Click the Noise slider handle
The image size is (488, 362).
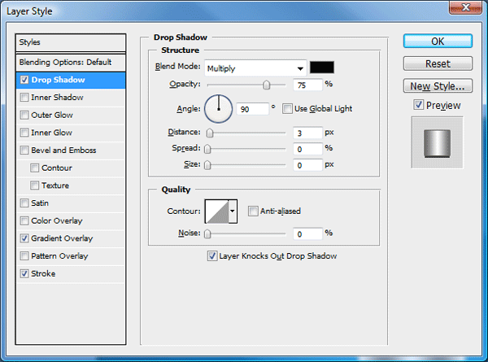coord(207,233)
